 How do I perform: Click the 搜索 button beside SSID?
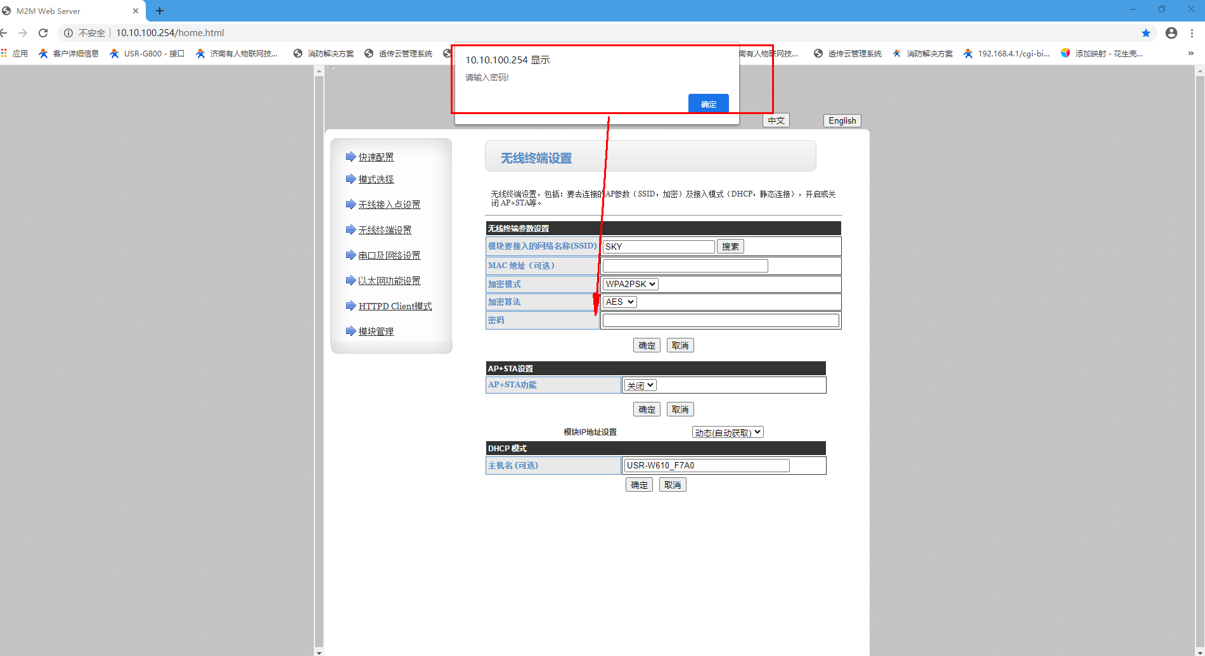pos(730,247)
